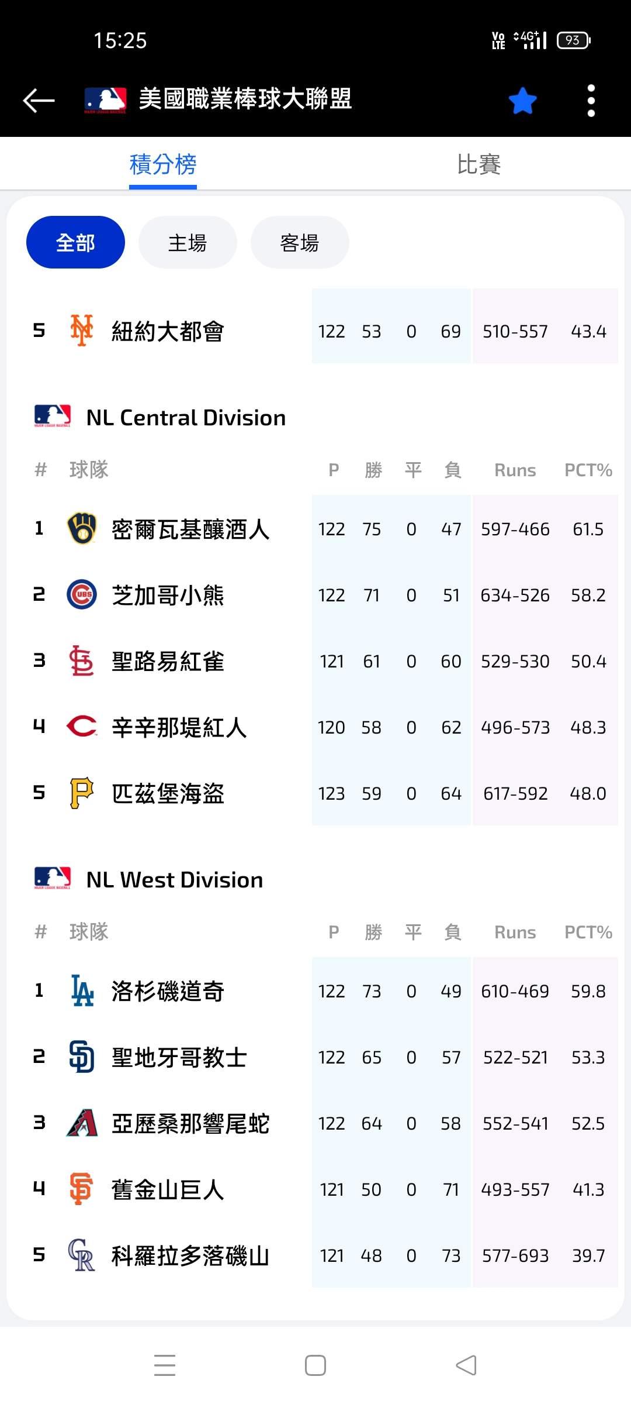
Task: Select the 積分榜 tab
Action: [163, 164]
